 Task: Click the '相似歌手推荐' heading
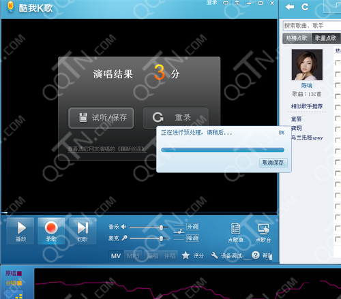click(307, 106)
